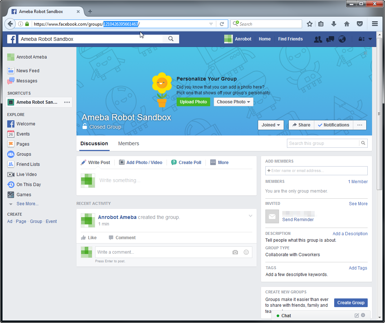This screenshot has height=323, width=385.
Task: Click the 1 Member link
Action: pyautogui.click(x=358, y=181)
